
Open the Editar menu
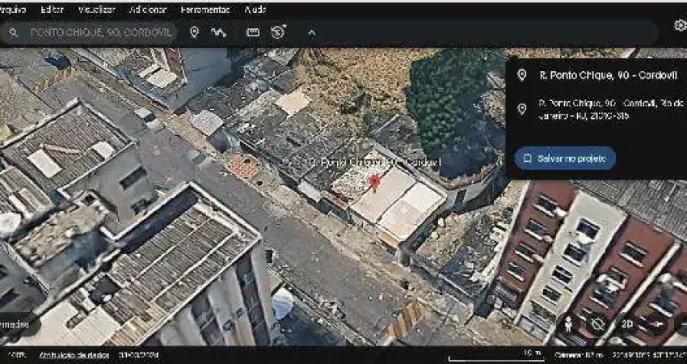tap(52, 10)
